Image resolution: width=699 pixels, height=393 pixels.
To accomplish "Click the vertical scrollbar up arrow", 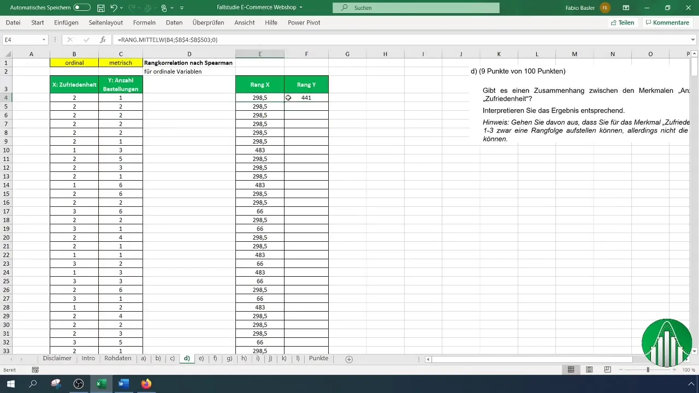I will tap(694, 53).
